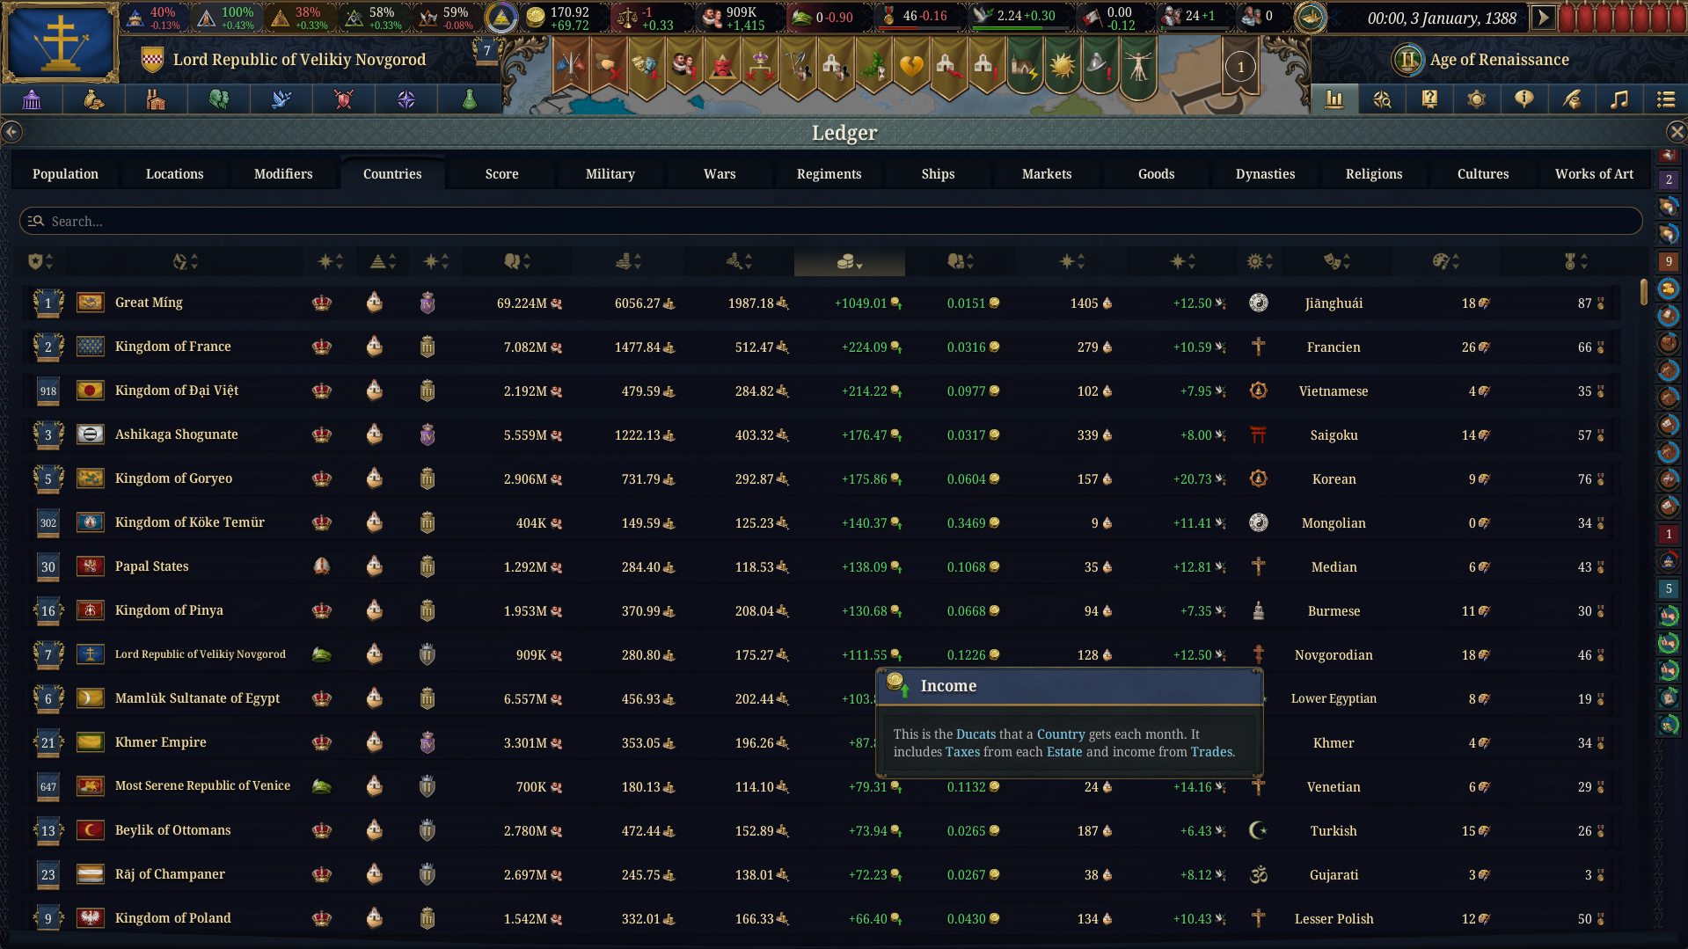Open the Diplomacy dove icon

[x=281, y=99]
